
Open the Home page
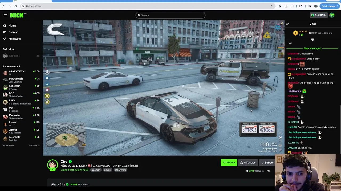[x=12, y=25]
